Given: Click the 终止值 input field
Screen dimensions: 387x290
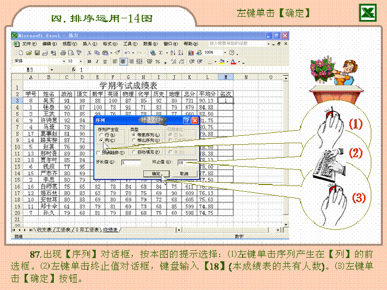Looking at the screenshot, I should point(187,163).
